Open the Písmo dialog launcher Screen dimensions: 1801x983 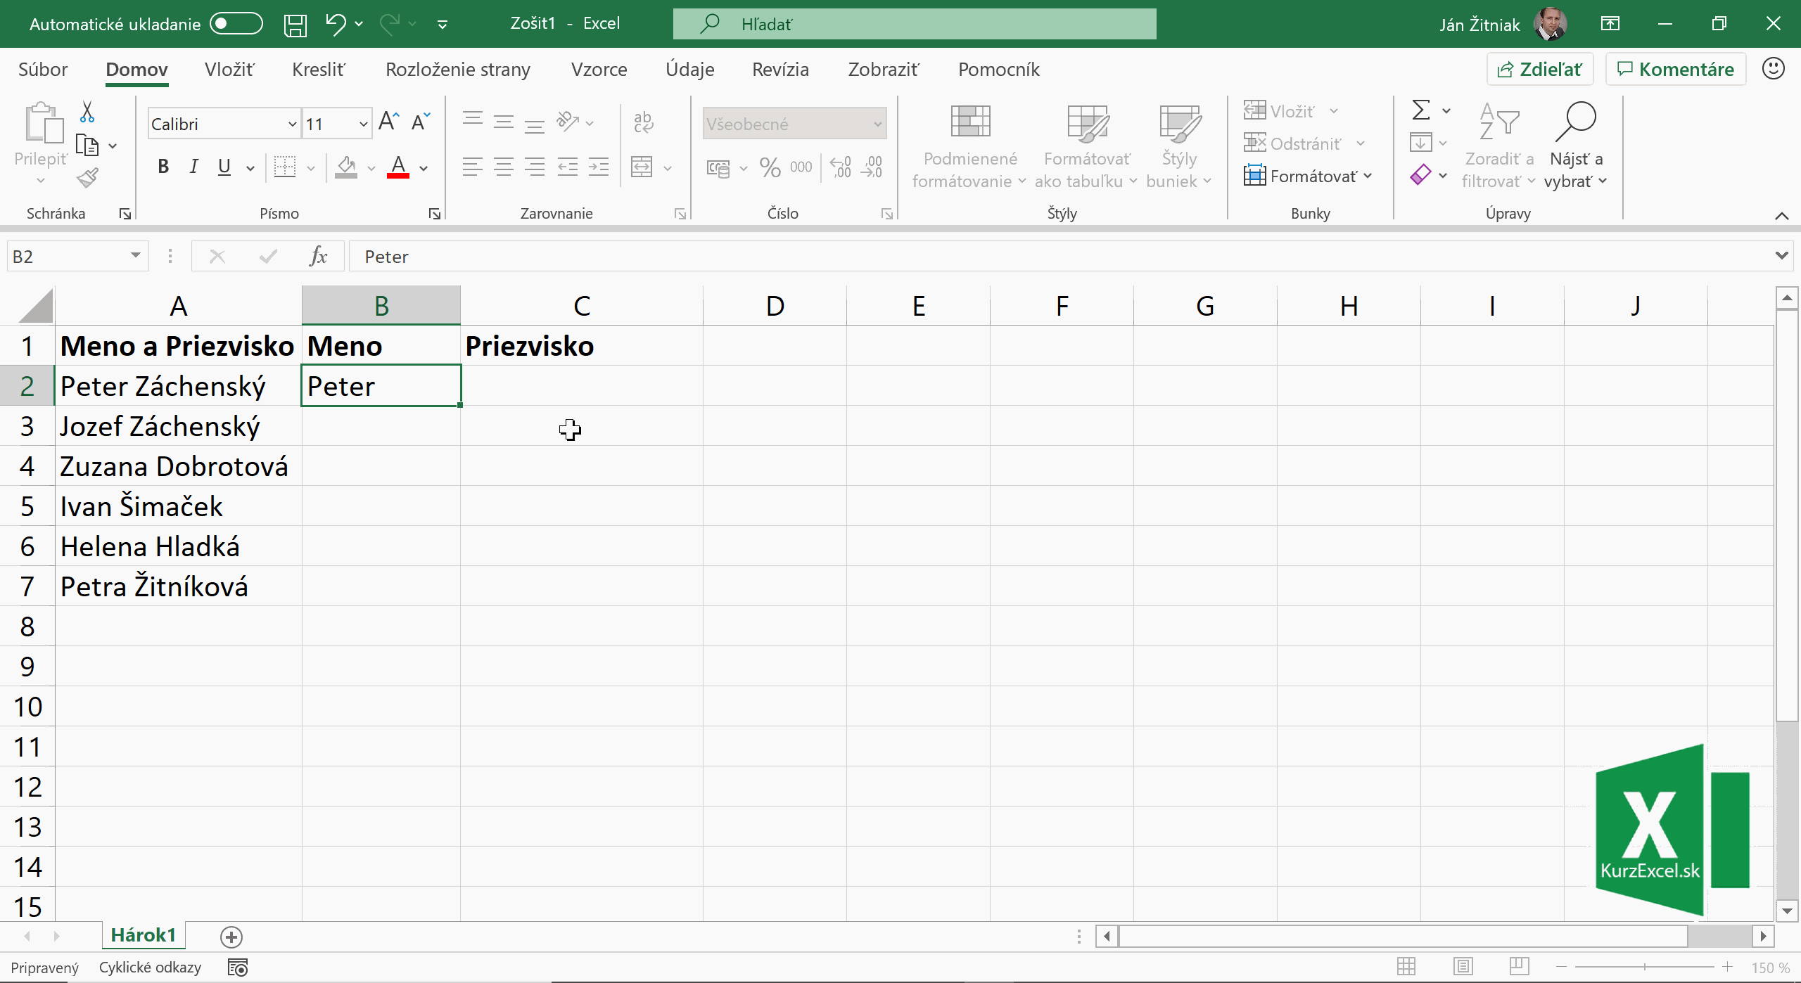tap(435, 214)
